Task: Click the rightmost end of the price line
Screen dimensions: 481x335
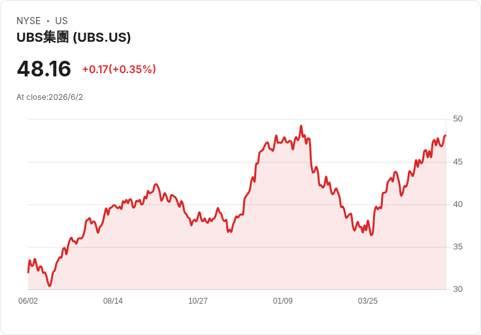Action: coord(446,135)
